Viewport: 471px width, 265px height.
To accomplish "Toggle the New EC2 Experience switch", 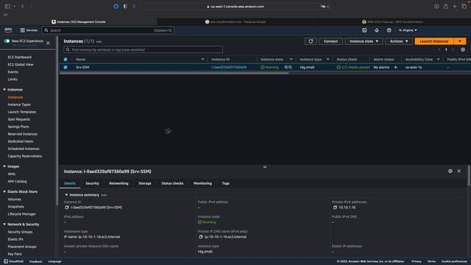I will (7, 41).
